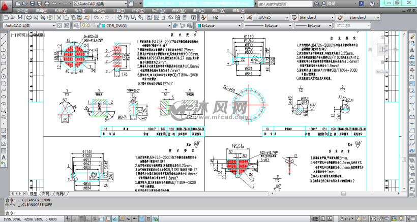Toggle Grid display in the status bar
The height and width of the screenshot is (222, 417).
[82, 219]
